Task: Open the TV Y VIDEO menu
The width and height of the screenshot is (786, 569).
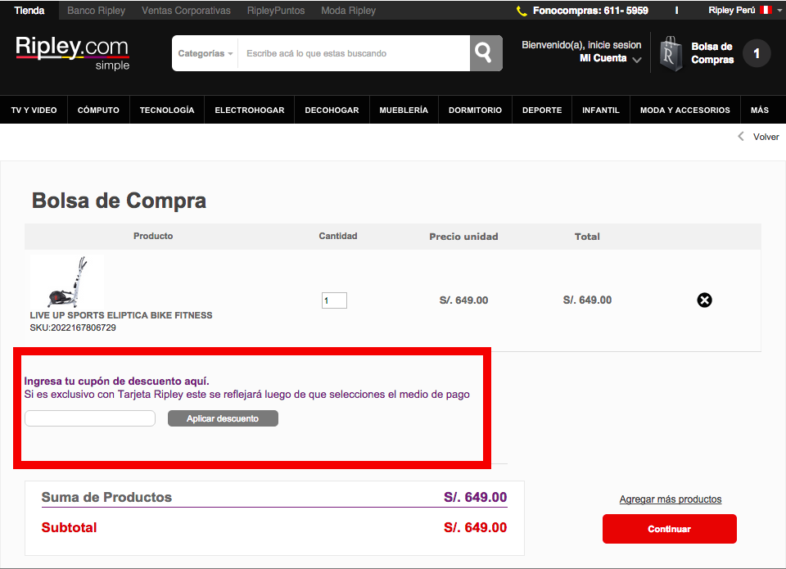Action: 34,110
